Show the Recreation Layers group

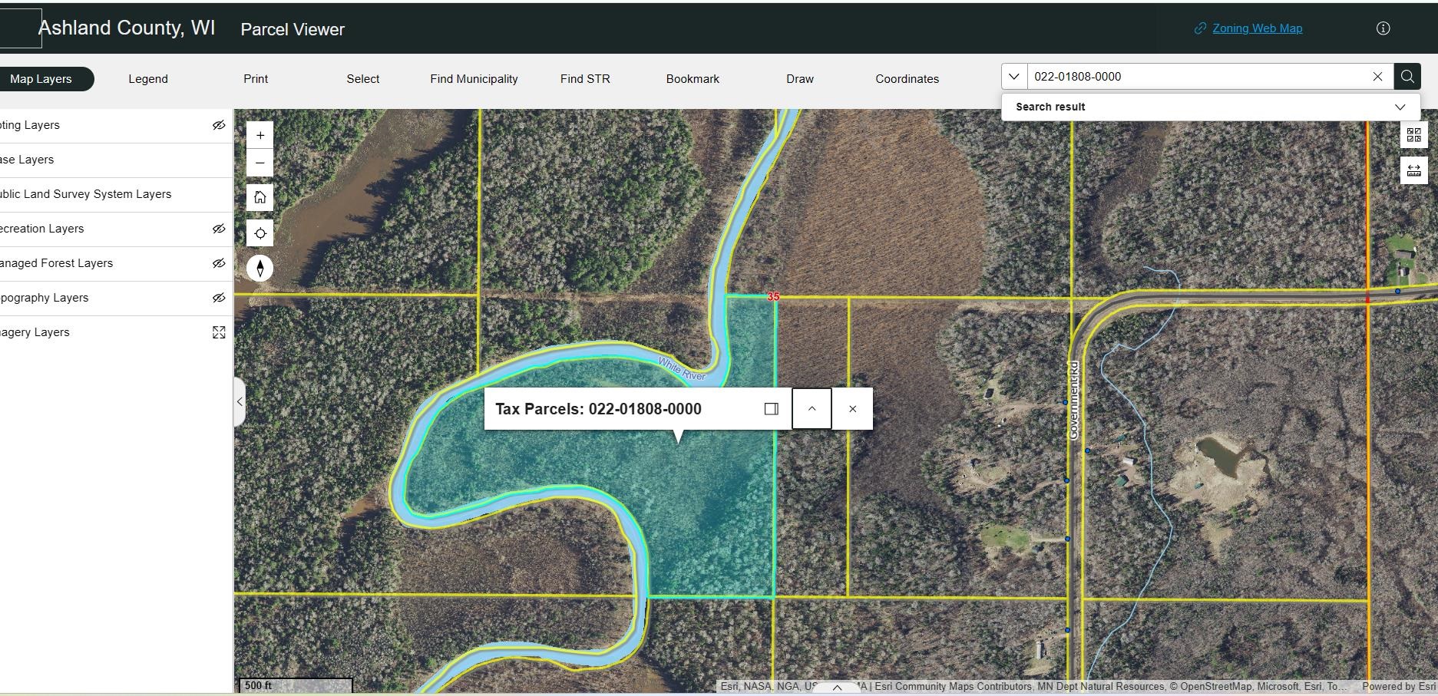(x=220, y=229)
